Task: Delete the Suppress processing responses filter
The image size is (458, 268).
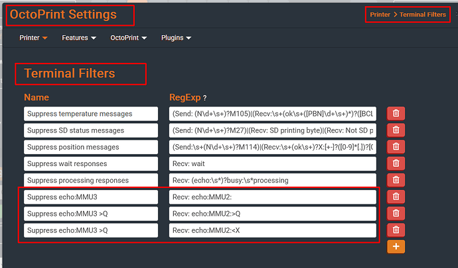Action: coord(396,180)
